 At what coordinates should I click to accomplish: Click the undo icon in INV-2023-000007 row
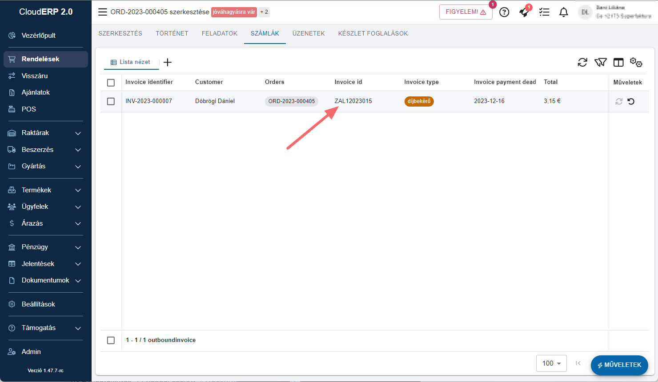631,101
